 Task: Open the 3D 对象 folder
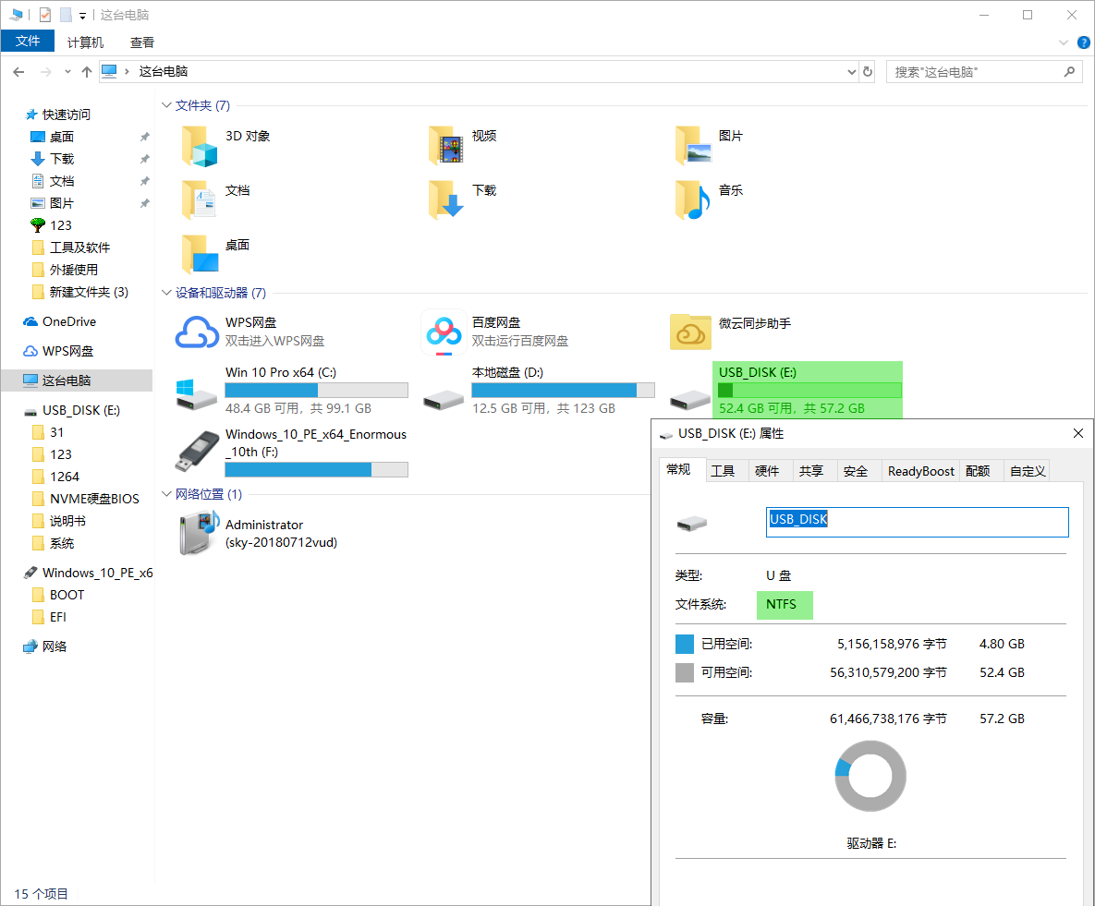245,136
